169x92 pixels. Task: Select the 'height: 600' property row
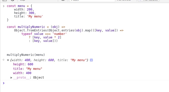pos(23,64)
